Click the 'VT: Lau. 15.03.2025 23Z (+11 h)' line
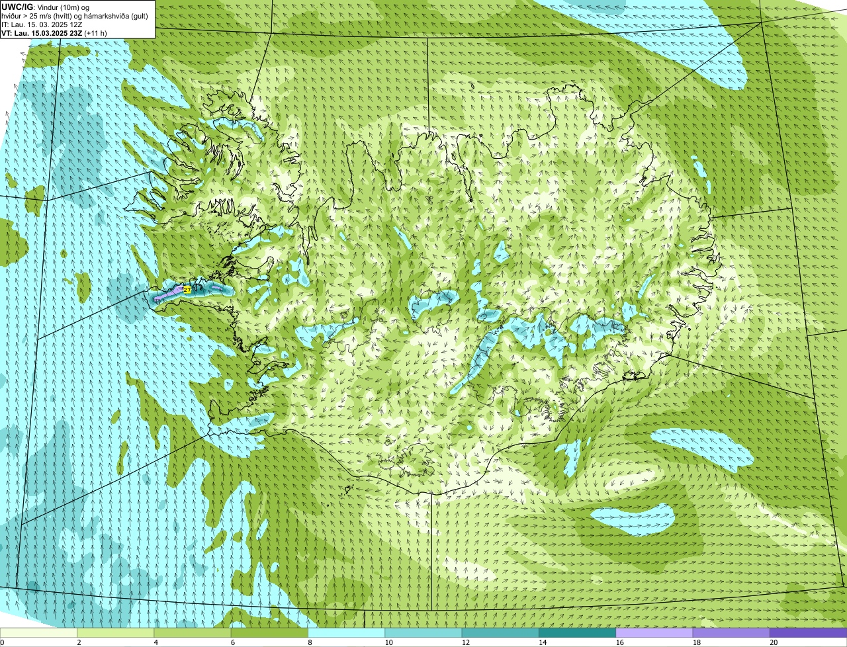This screenshot has height=647, width=847. [x=54, y=33]
